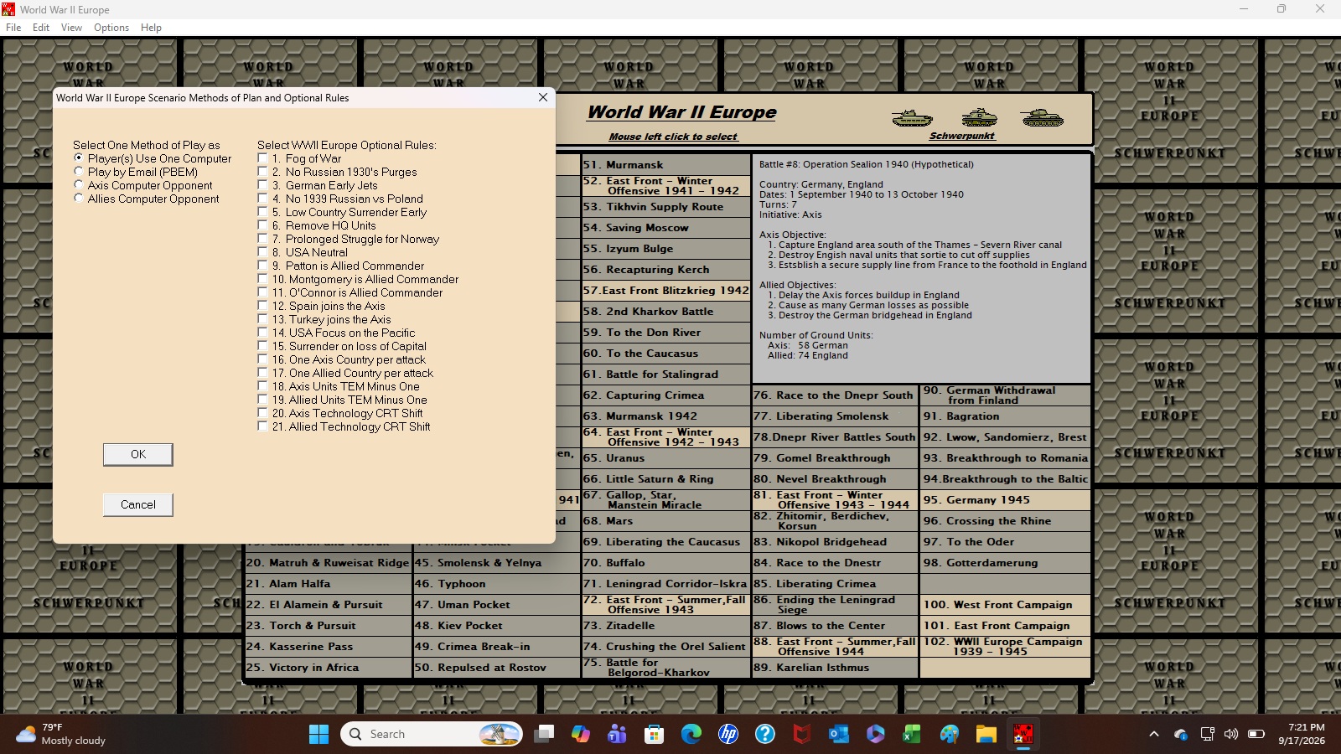Click the middle tank icon above Schwerpunkt

point(978,116)
